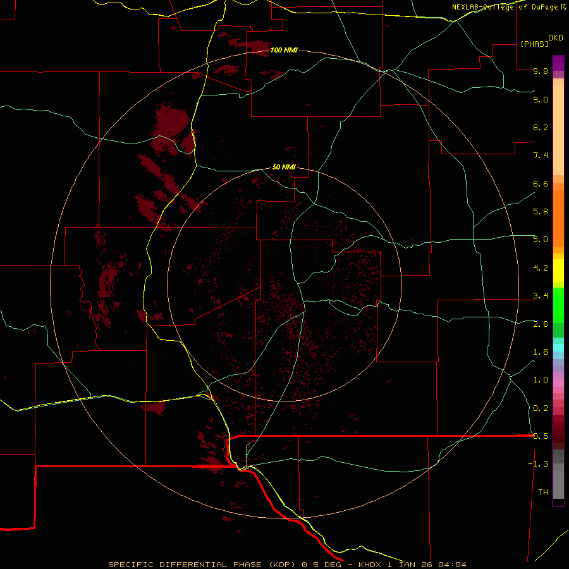Click the 6.6 scale value
Image resolution: width=569 pixels, height=569 pixels.
coord(541,183)
